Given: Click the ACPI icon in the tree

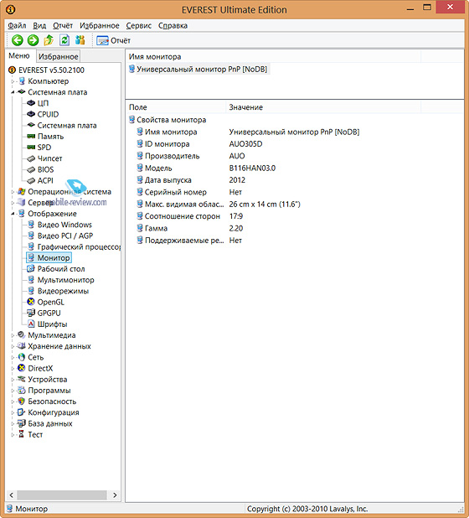Looking at the screenshot, I should coord(31,181).
